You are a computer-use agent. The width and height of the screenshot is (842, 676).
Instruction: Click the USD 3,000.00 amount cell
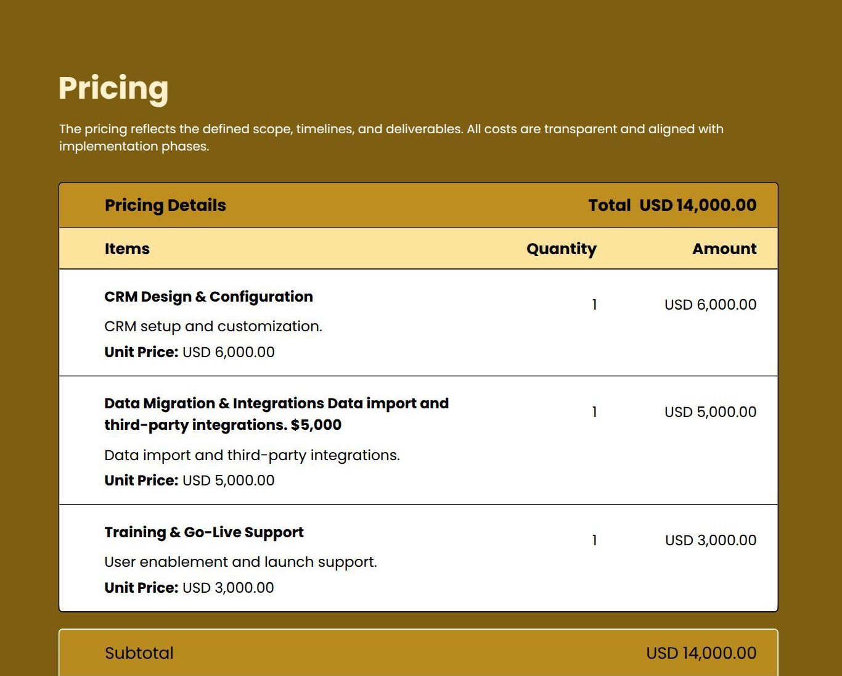[710, 540]
